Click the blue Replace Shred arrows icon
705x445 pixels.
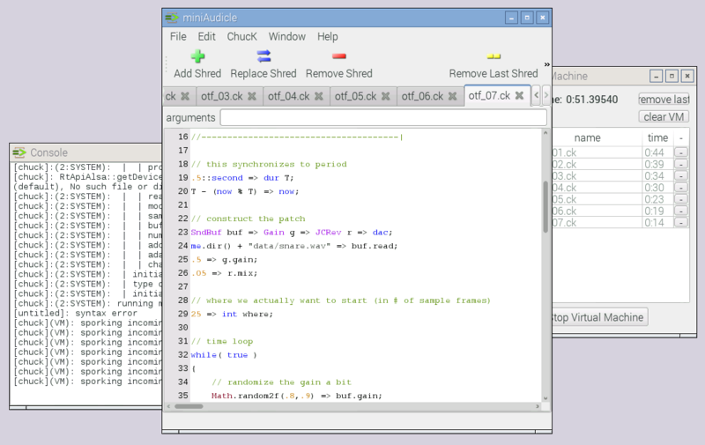263,56
